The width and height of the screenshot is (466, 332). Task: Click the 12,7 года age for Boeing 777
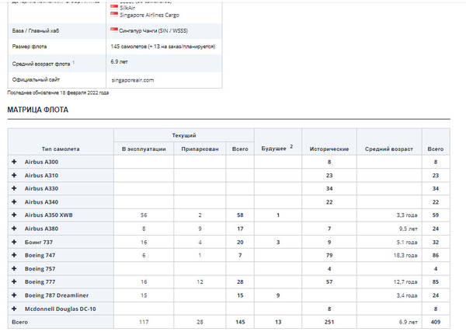click(405, 281)
